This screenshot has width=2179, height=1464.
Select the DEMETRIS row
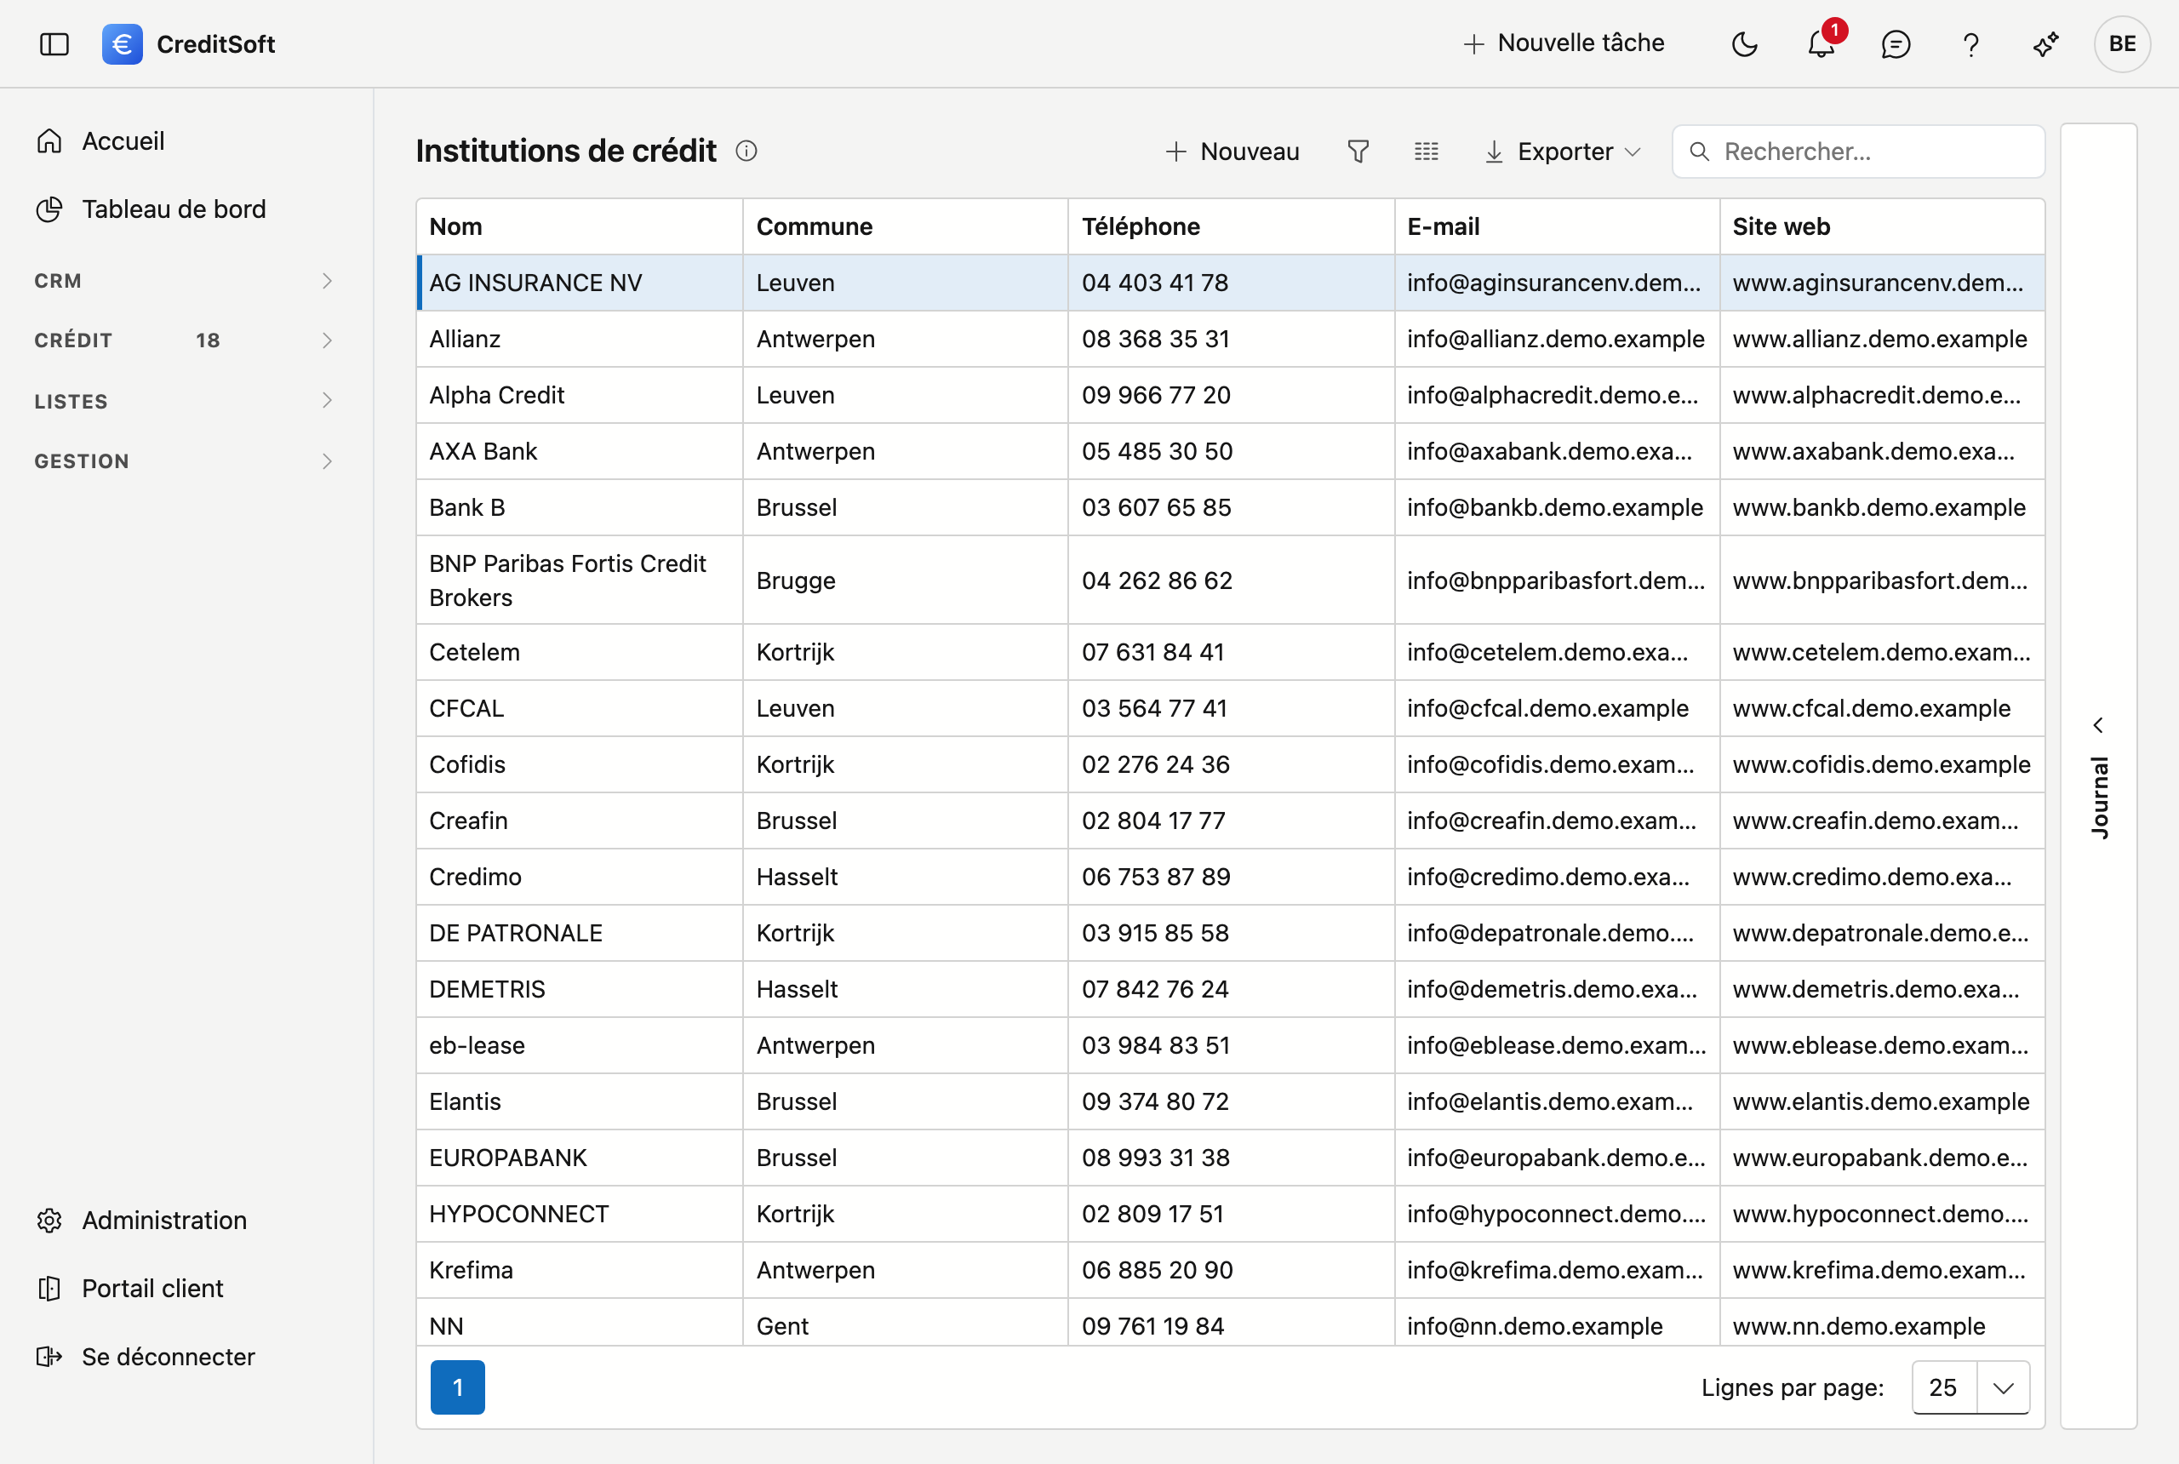coord(1231,989)
